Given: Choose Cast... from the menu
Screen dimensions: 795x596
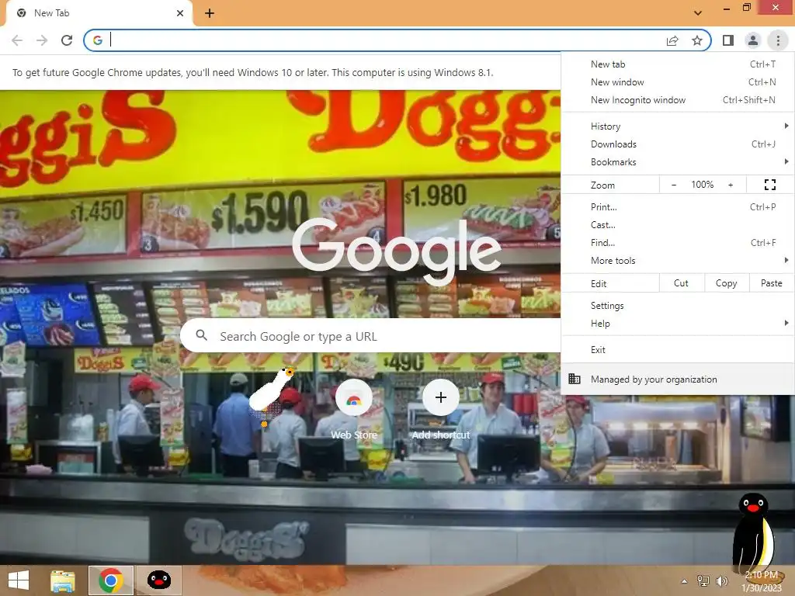Looking at the screenshot, I should [678, 224].
